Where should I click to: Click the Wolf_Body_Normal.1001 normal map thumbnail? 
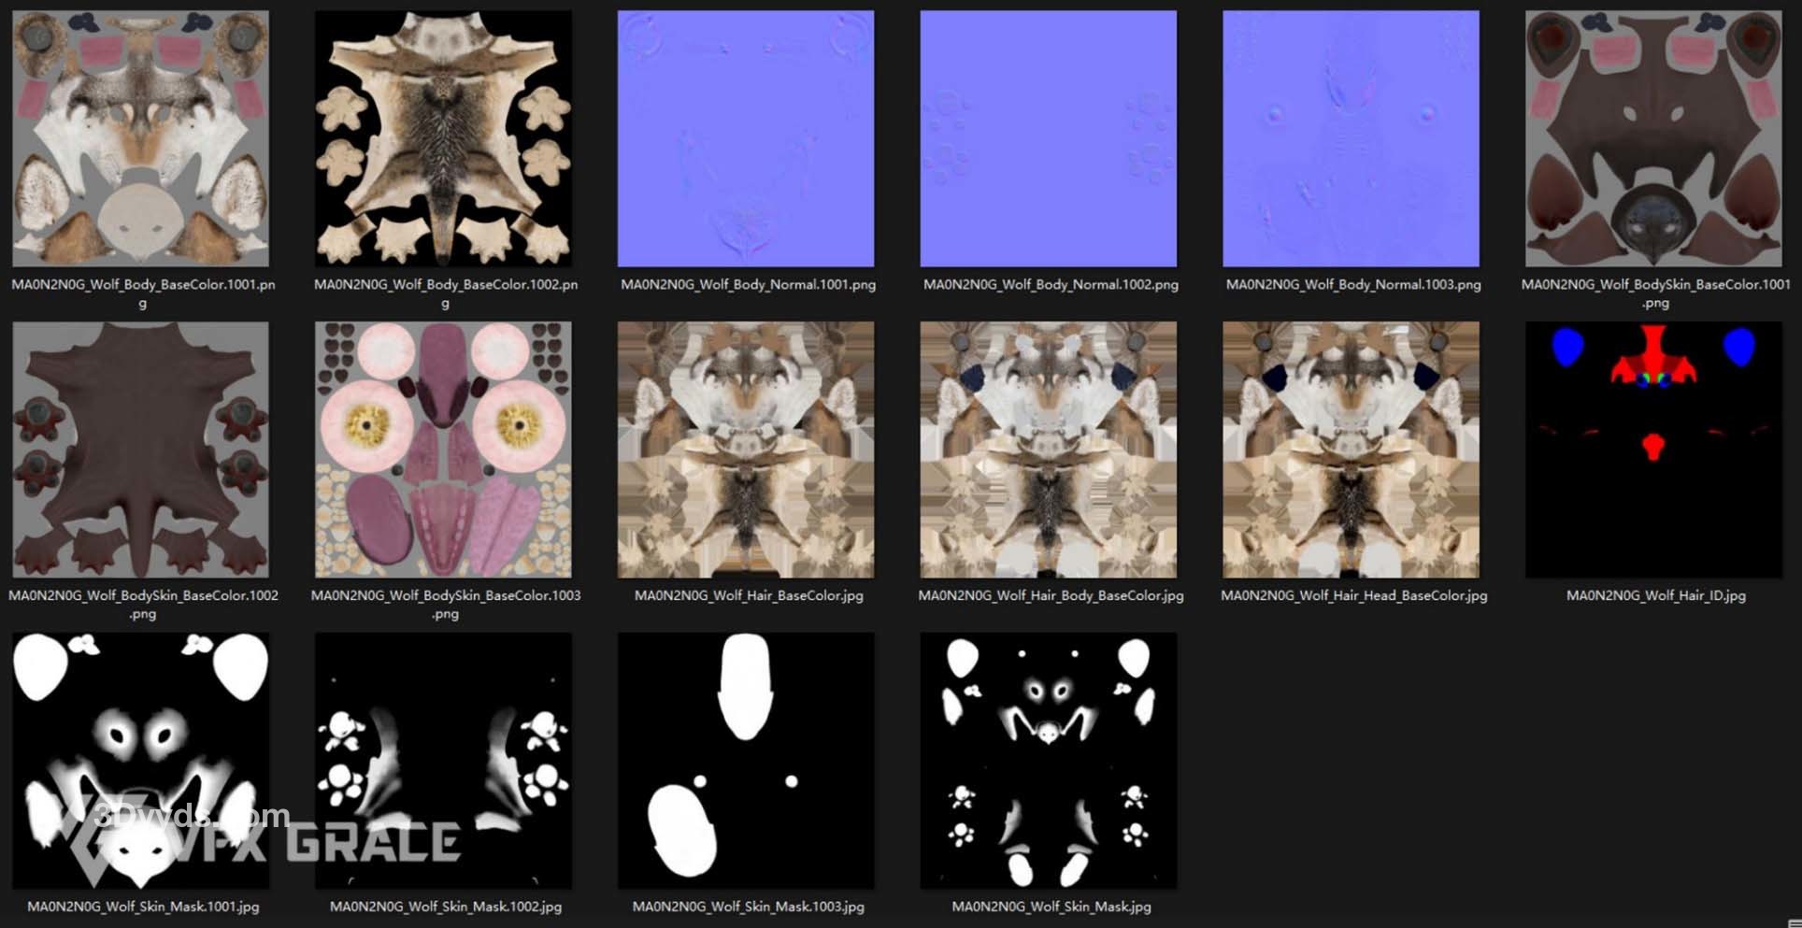746,138
